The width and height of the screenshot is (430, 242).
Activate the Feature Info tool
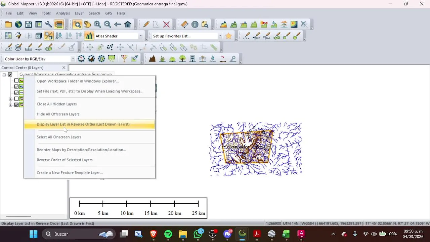point(195,24)
